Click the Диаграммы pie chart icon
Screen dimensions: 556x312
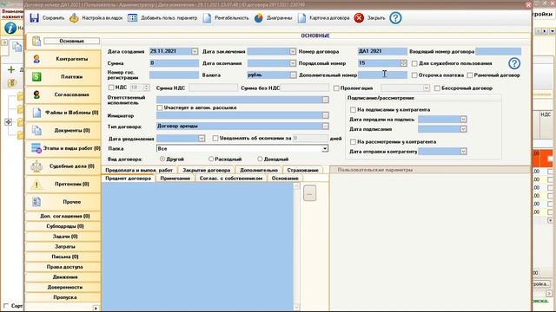point(259,18)
